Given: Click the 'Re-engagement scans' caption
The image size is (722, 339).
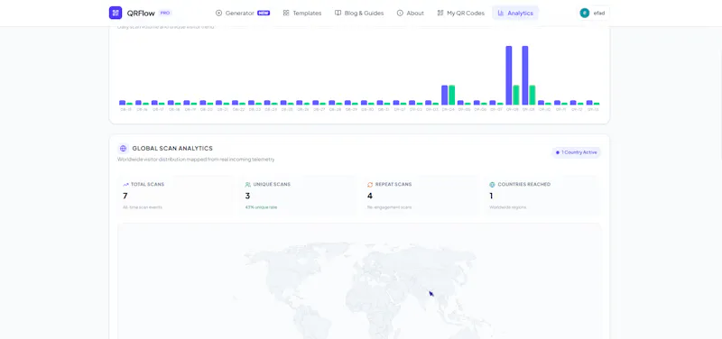Looking at the screenshot, I should click(x=389, y=207).
